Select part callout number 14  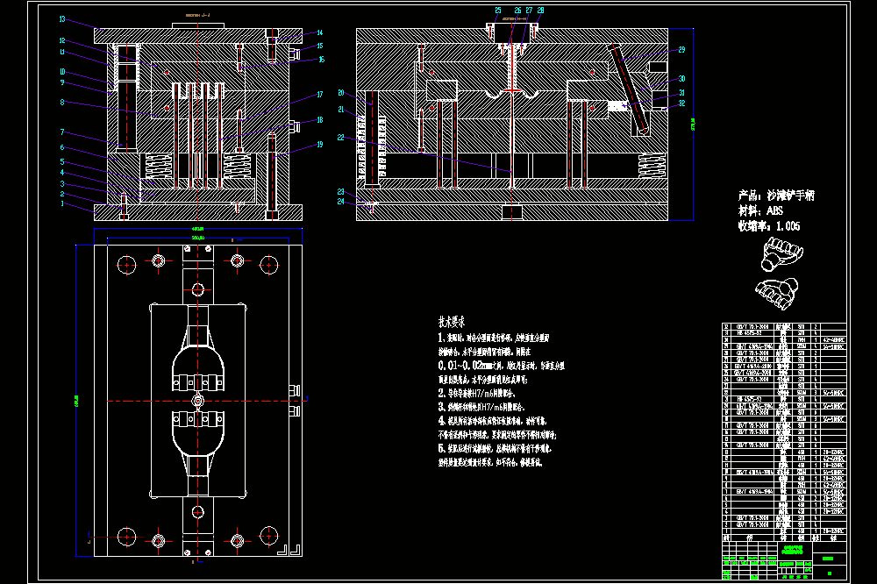[x=320, y=32]
